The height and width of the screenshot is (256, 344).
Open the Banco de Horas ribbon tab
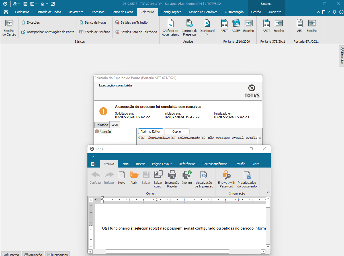122,12
